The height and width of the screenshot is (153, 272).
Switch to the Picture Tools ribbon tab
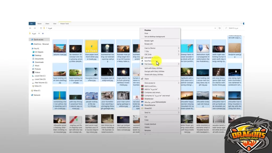65,24
